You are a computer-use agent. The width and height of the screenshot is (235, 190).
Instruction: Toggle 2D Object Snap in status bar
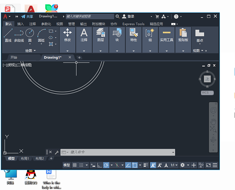point(134,165)
